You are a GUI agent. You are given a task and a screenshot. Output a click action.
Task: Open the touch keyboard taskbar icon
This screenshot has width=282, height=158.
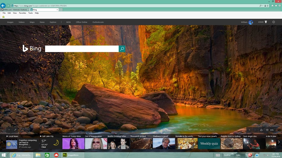point(218,155)
